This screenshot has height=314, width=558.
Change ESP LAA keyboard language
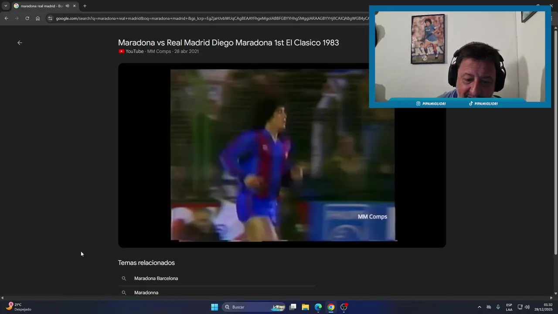coord(509,307)
